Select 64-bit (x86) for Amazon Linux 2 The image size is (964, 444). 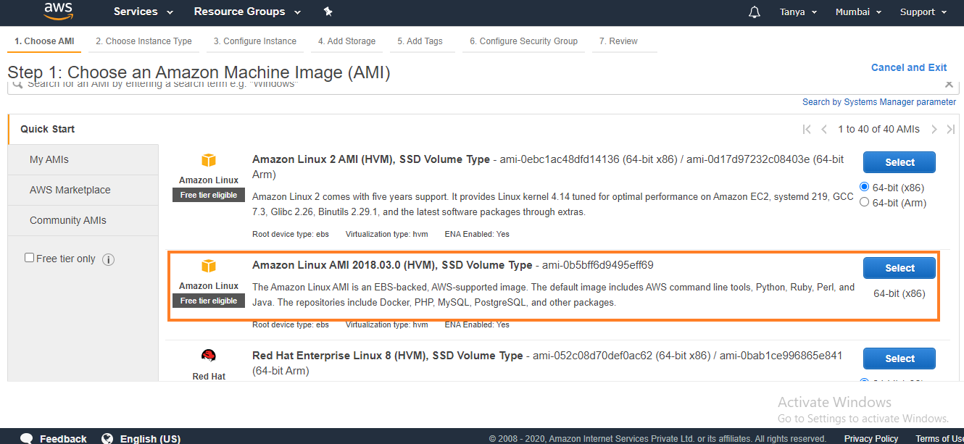tap(864, 187)
